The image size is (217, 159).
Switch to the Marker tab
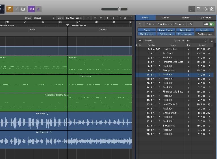pos(165,18)
